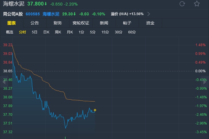Switch chart to 5日 period

34,32
